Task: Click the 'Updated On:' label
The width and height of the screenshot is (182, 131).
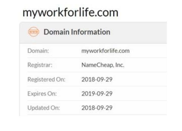Action: pyautogui.click(x=43, y=108)
